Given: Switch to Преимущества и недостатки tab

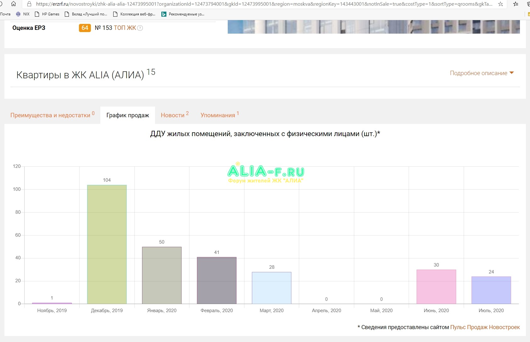Looking at the screenshot, I should tap(53, 115).
